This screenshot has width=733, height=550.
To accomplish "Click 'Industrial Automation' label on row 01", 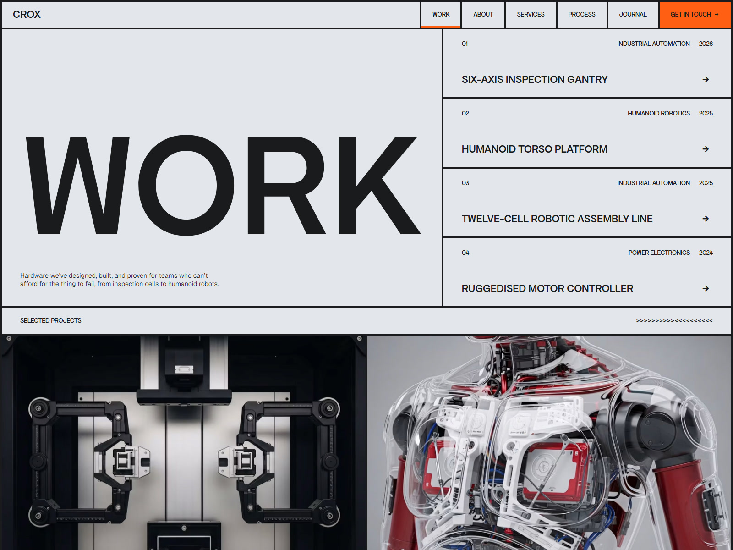I will [653, 44].
